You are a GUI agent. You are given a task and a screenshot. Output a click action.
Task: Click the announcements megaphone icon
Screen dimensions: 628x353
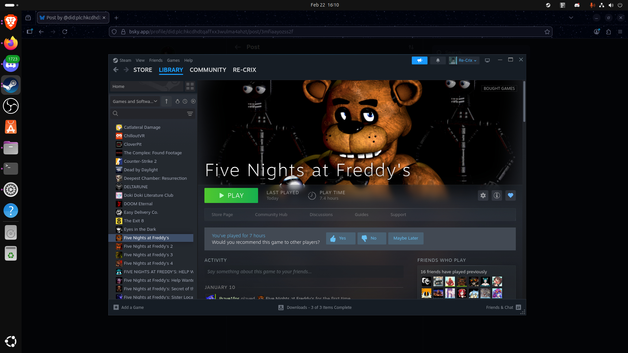[x=420, y=60]
